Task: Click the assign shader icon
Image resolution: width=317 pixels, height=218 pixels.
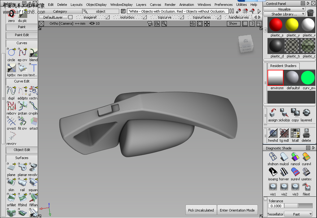Action: (273, 113)
